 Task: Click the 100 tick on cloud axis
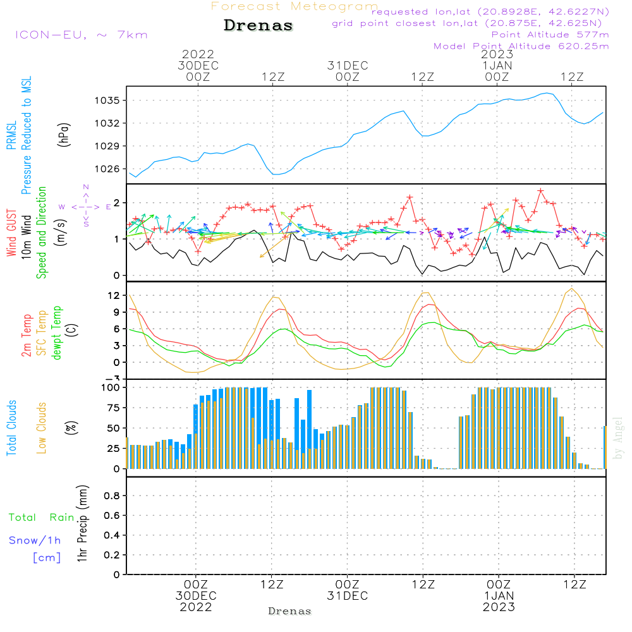click(110, 388)
